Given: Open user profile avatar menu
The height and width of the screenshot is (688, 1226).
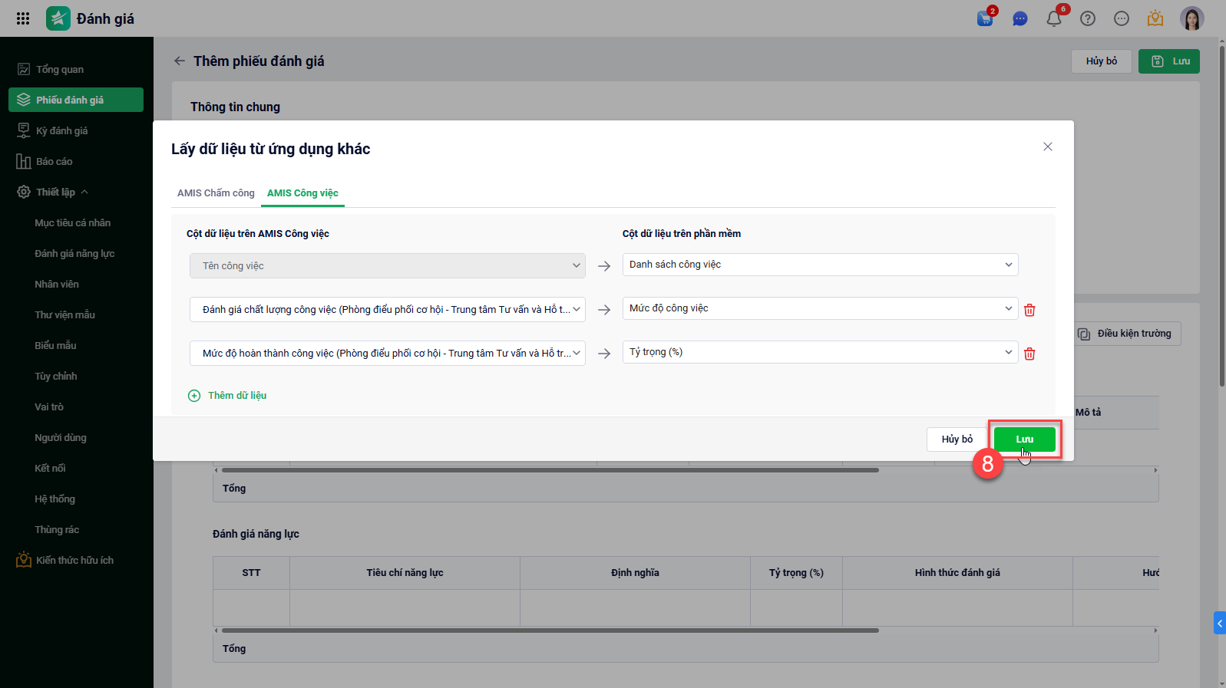Looking at the screenshot, I should pyautogui.click(x=1191, y=19).
